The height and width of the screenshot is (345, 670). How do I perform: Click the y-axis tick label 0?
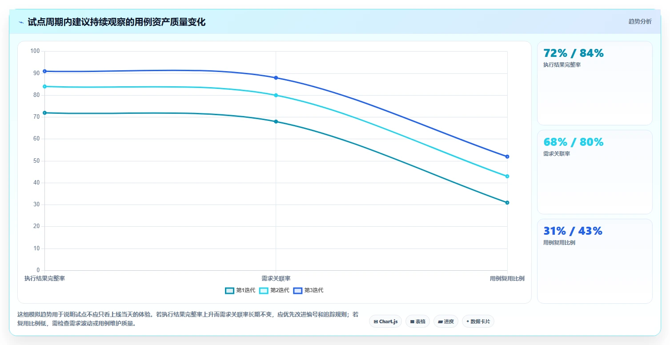(38, 270)
